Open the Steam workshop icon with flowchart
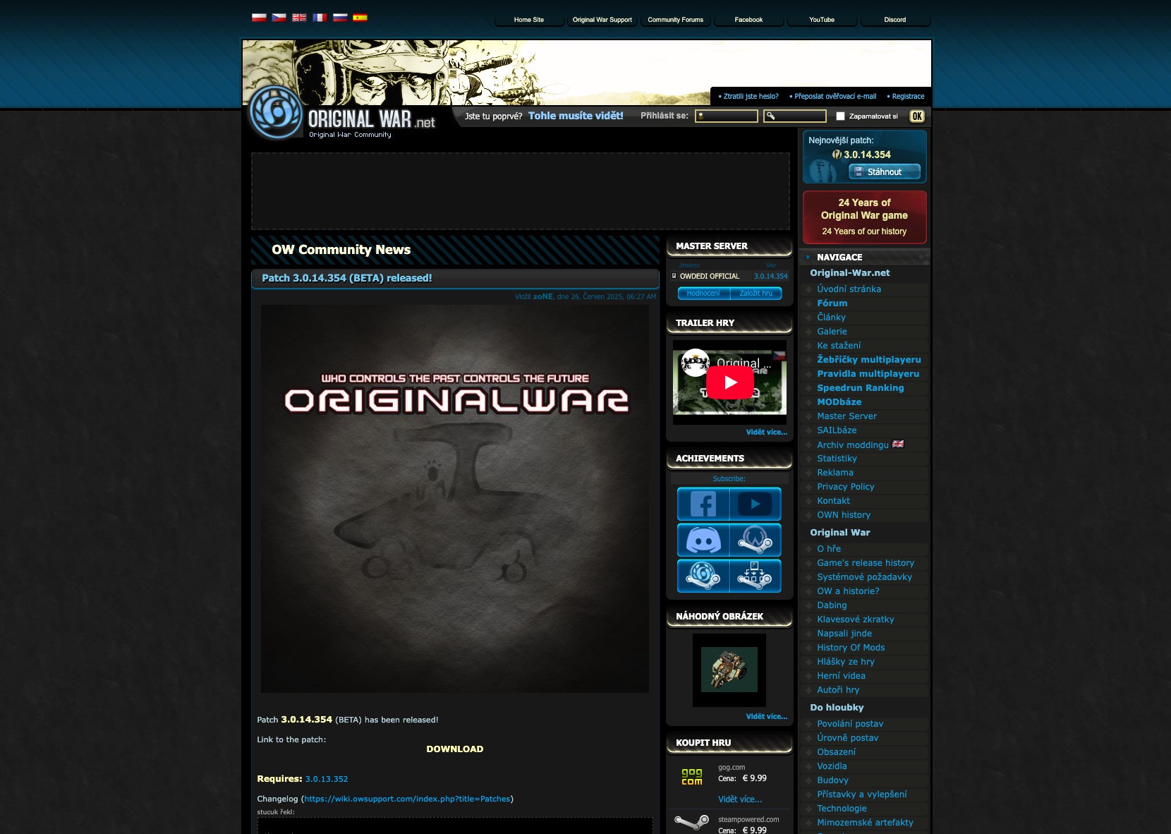 coord(755,576)
